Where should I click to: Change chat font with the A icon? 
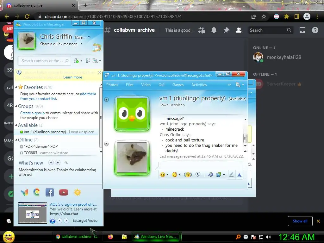pyautogui.click(x=239, y=175)
